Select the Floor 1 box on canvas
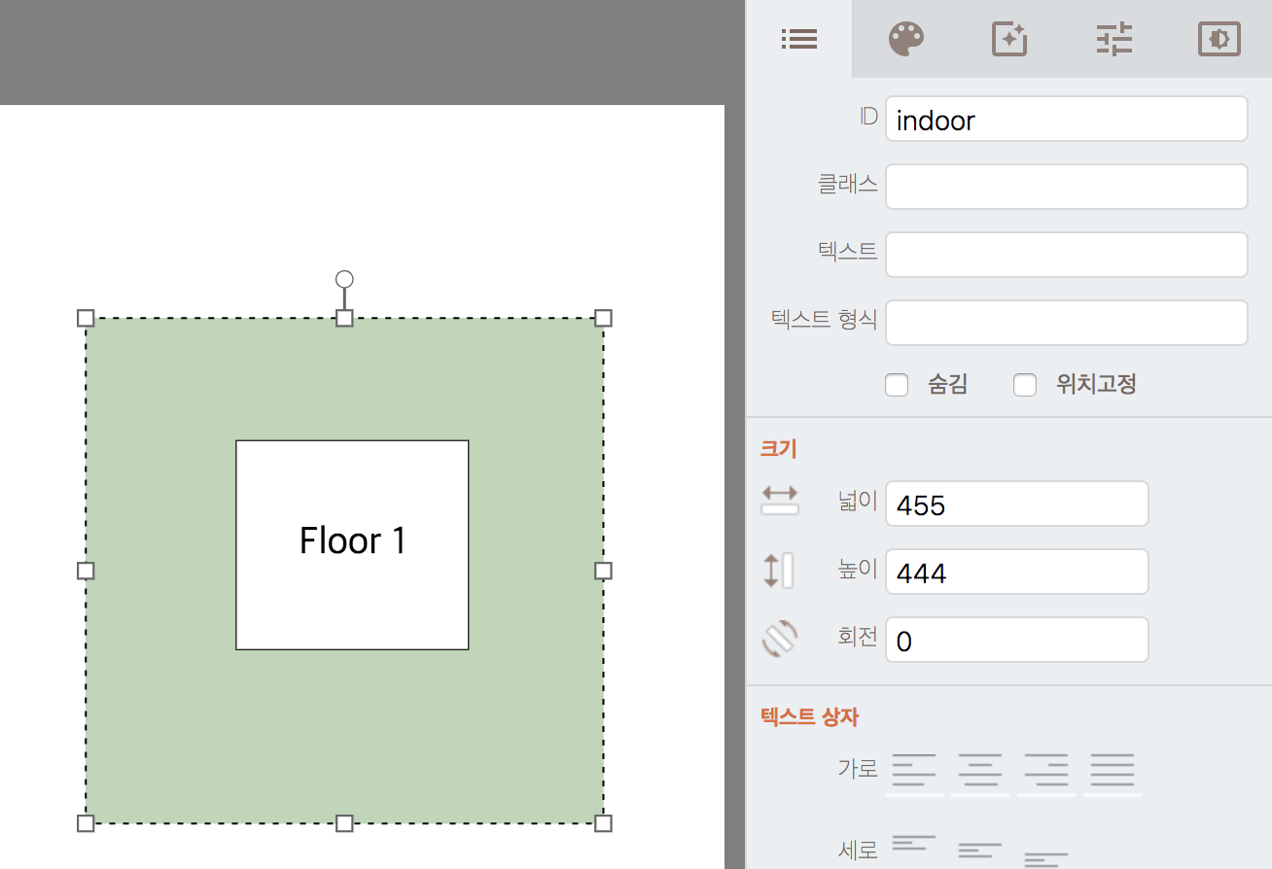 point(352,544)
